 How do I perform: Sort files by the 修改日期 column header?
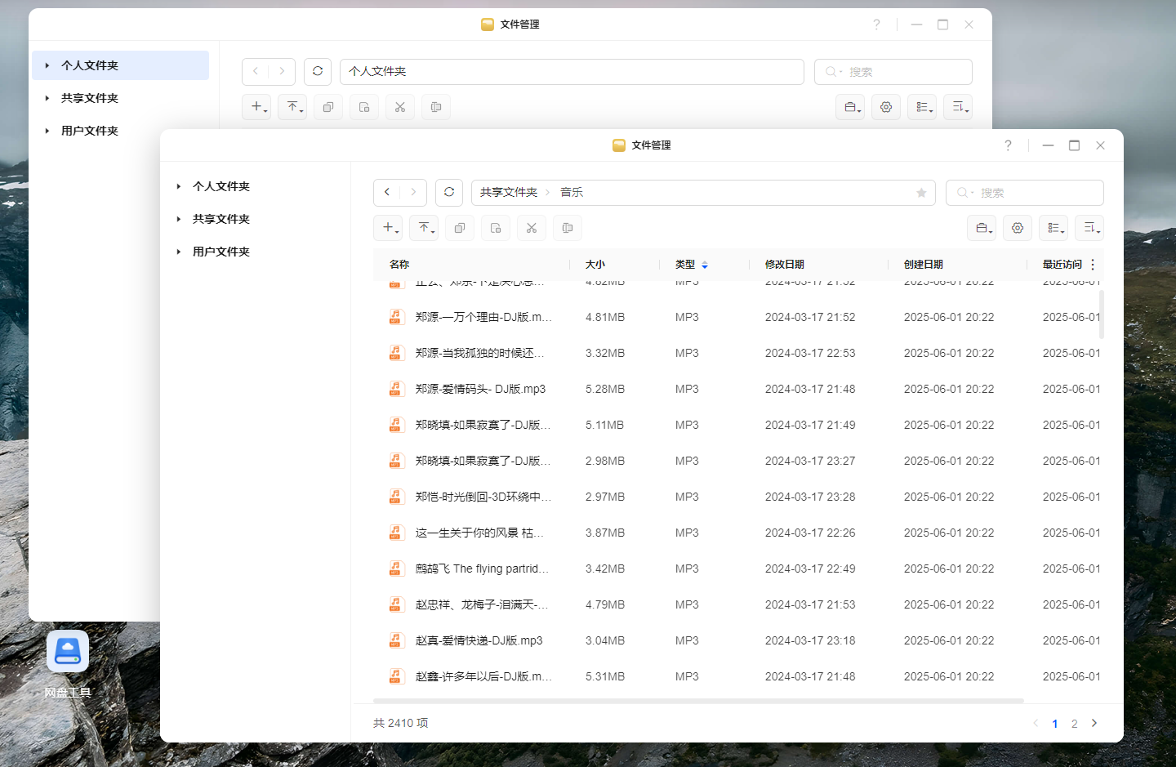click(x=784, y=265)
